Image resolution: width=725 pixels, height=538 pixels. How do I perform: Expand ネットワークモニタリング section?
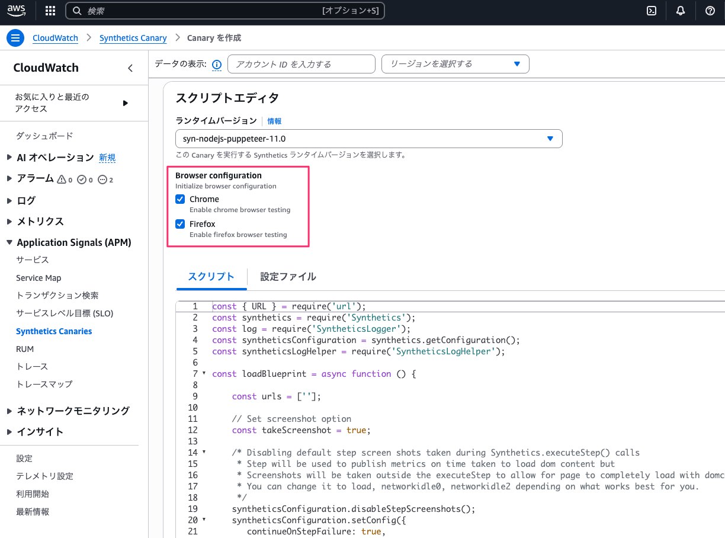[9, 411]
